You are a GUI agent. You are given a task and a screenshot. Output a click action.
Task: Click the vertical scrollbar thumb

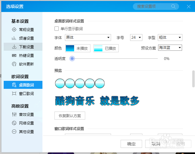[193, 79]
